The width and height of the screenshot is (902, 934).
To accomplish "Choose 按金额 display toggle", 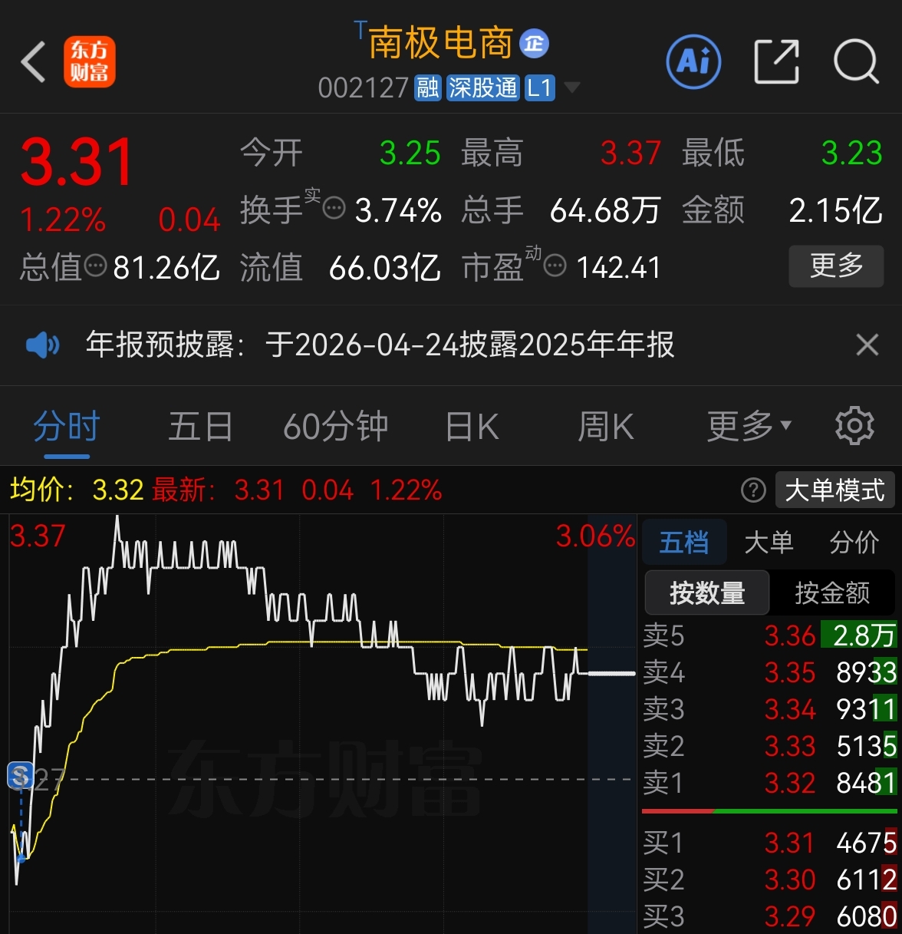I will point(832,592).
